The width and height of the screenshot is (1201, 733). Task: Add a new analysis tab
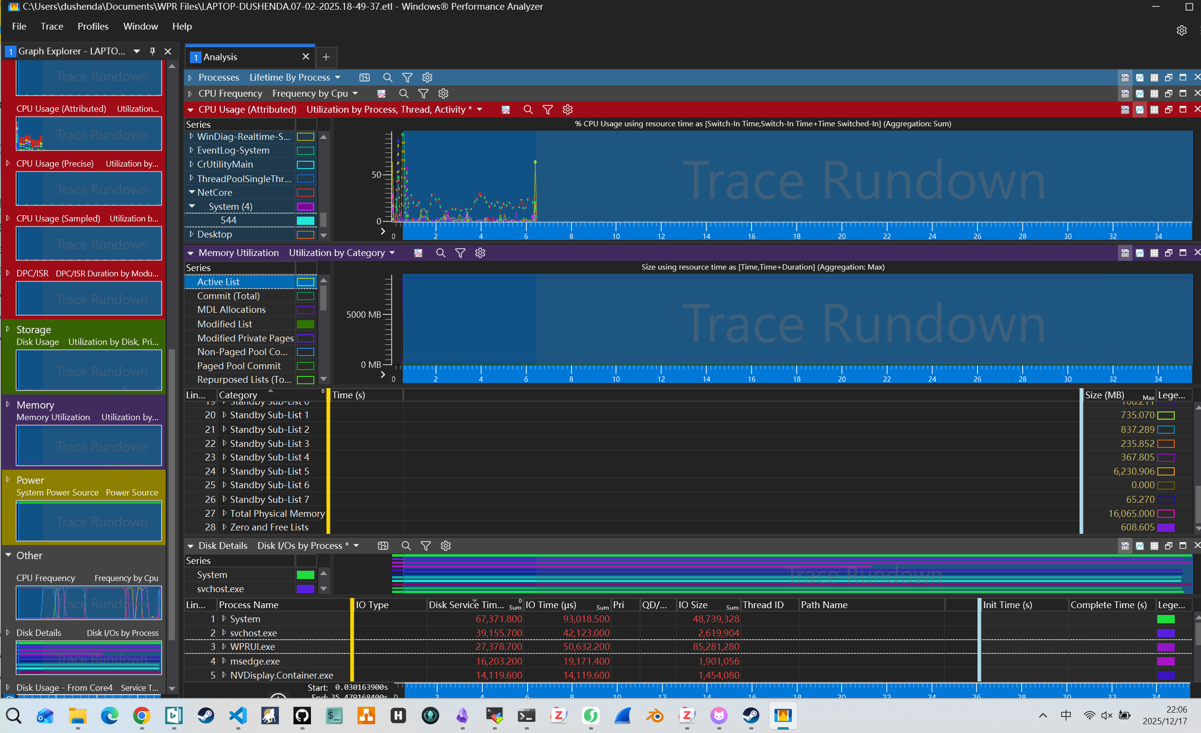click(326, 57)
